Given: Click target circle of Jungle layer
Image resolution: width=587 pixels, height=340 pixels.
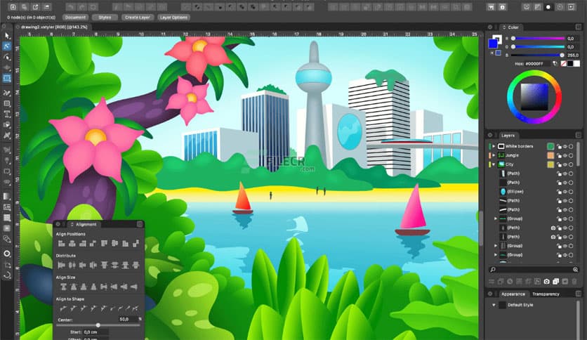Looking at the screenshot, I should pyautogui.click(x=571, y=155).
